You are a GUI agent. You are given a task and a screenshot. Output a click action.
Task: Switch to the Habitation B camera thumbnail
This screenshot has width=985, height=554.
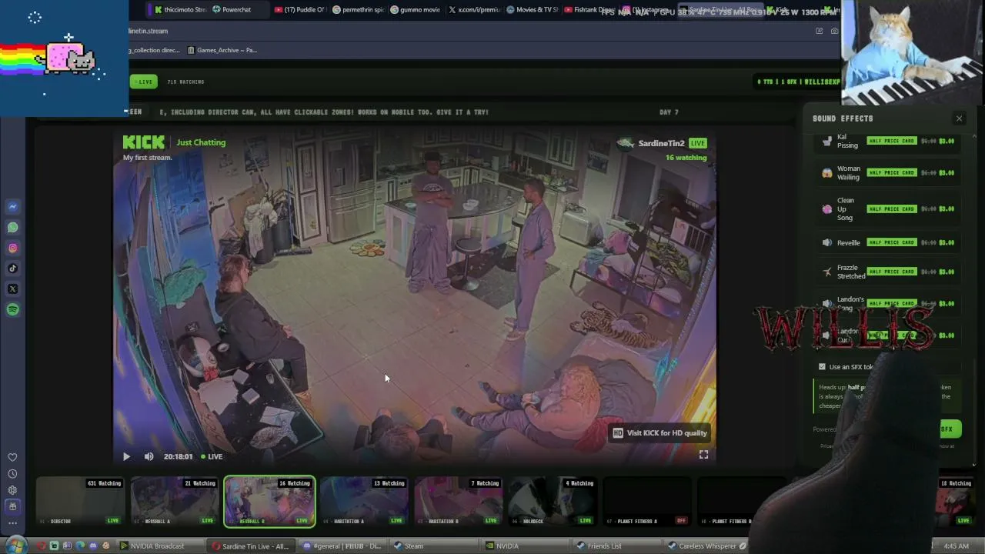(459, 502)
